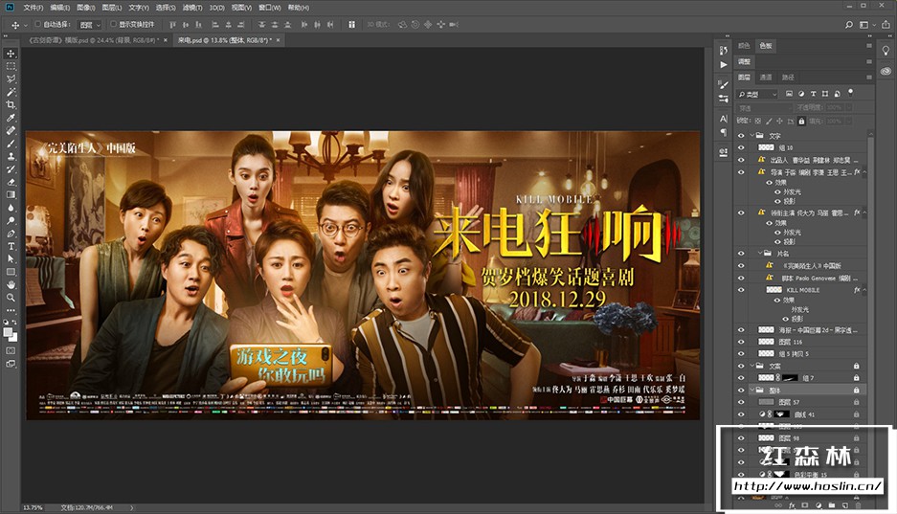
Task: Open the Character panel icon
Action: tap(723, 119)
